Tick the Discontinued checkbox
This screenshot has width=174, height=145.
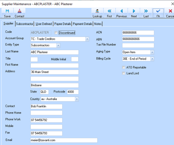point(56,33)
